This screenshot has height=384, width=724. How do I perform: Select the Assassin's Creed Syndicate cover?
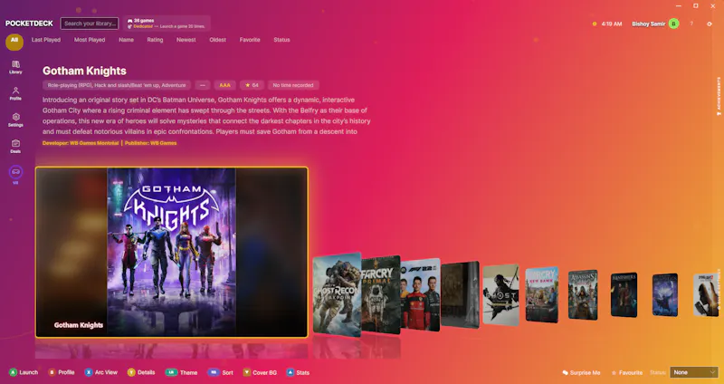[x=583, y=294]
